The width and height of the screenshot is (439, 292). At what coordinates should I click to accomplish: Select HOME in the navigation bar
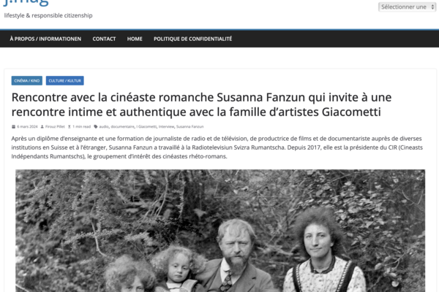click(135, 39)
